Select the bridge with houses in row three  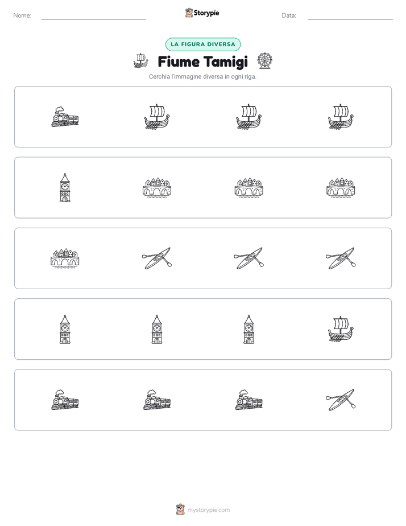click(65, 258)
